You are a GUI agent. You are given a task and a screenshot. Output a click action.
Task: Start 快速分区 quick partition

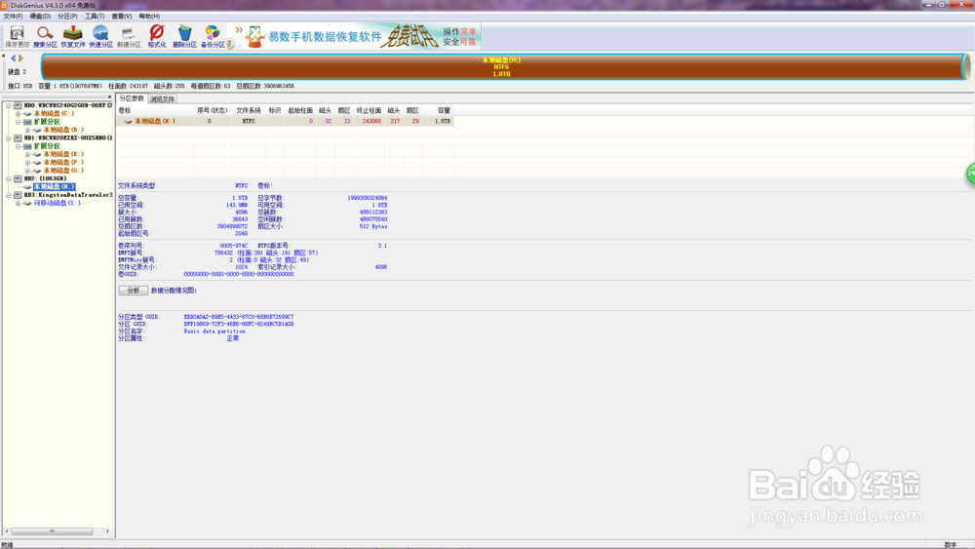pyautogui.click(x=100, y=37)
